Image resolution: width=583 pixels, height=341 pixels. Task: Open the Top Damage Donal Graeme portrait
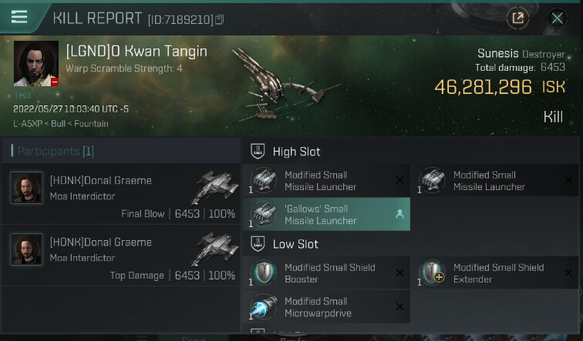pos(26,249)
